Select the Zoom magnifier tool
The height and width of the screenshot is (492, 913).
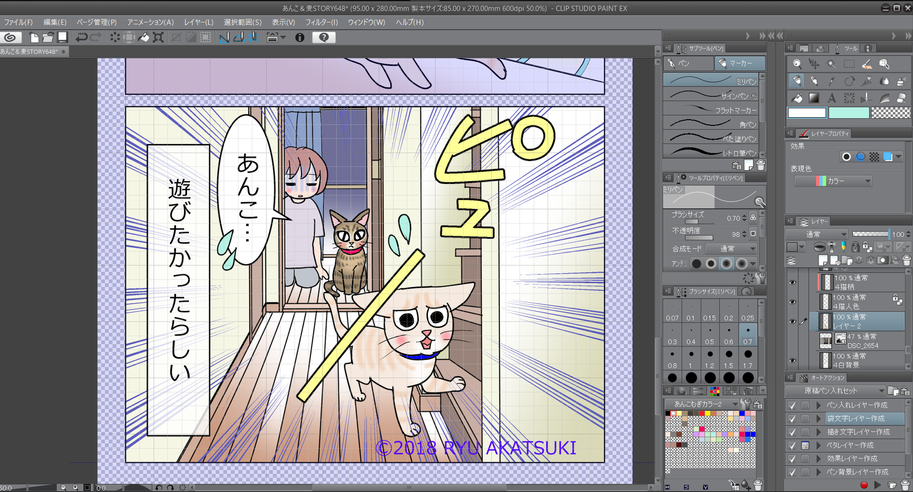point(797,64)
